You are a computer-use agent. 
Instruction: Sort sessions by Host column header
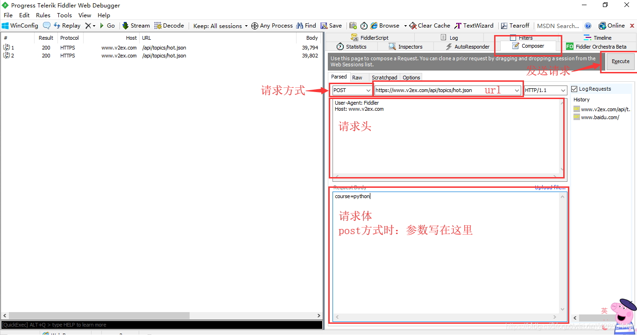pos(111,38)
